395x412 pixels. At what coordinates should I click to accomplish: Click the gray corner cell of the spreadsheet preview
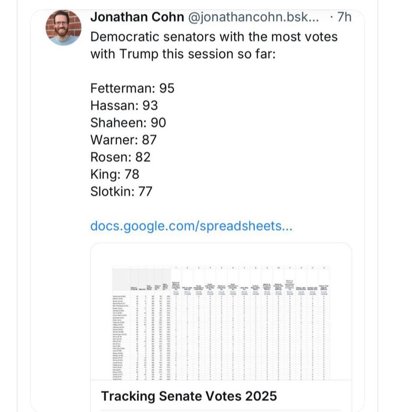coord(121,280)
